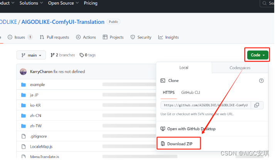The image size is (275, 160).
Task: Click the example folder icon
Action: 23,85
